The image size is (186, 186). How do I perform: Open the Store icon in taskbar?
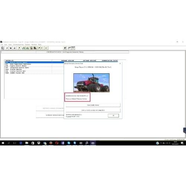point(33,143)
